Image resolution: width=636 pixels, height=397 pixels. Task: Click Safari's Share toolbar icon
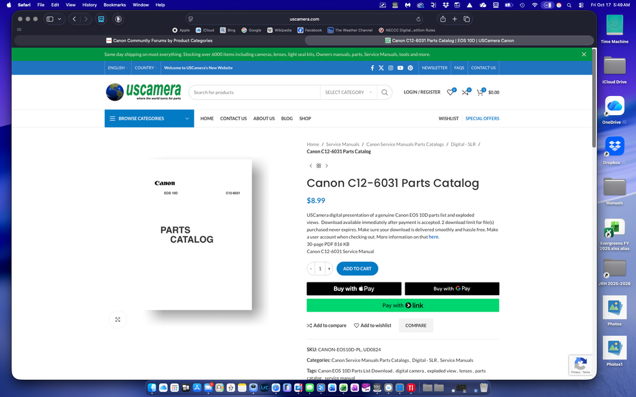[x=443, y=19]
